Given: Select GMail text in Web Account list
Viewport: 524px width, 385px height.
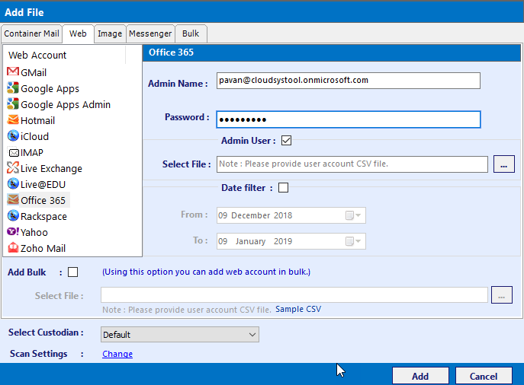Looking at the screenshot, I should (x=34, y=72).
